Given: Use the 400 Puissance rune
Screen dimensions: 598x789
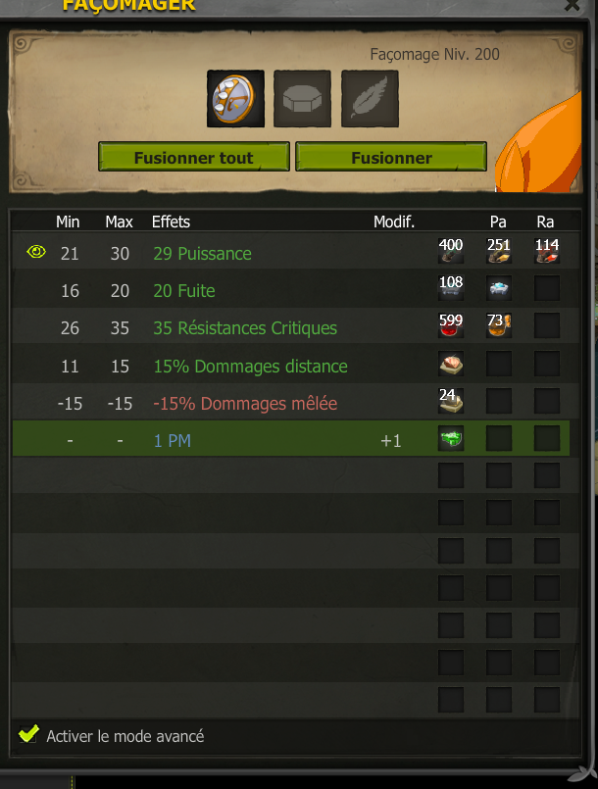Looking at the screenshot, I should coord(451,251).
